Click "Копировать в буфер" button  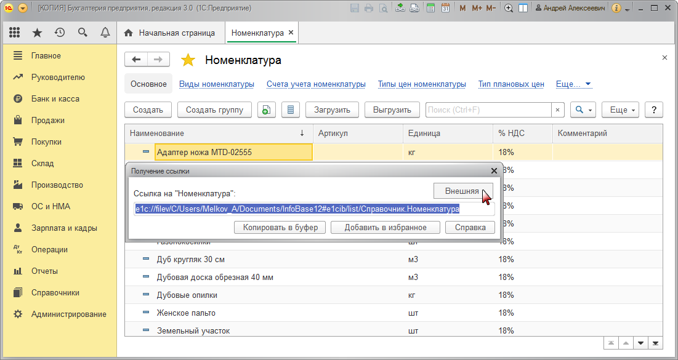point(280,227)
